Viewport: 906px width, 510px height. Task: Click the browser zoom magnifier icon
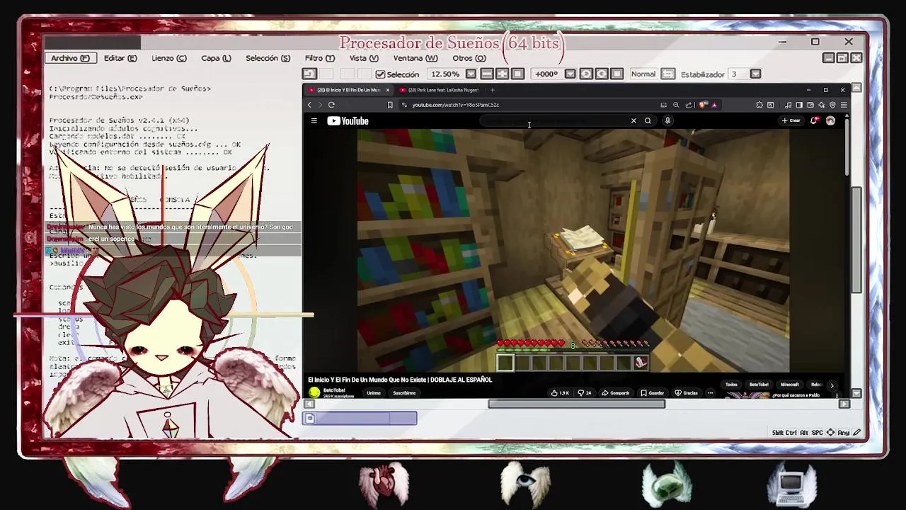676,105
